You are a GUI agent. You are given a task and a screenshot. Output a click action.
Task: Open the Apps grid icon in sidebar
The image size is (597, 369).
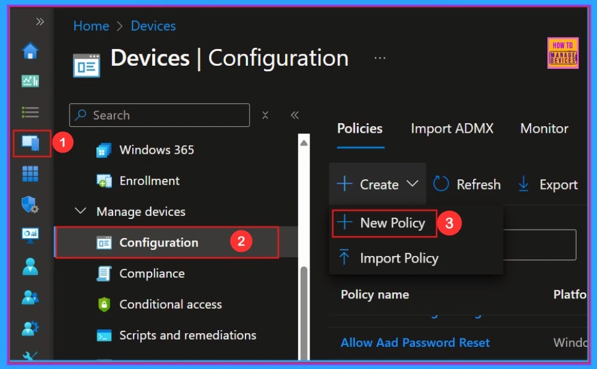[x=30, y=174]
